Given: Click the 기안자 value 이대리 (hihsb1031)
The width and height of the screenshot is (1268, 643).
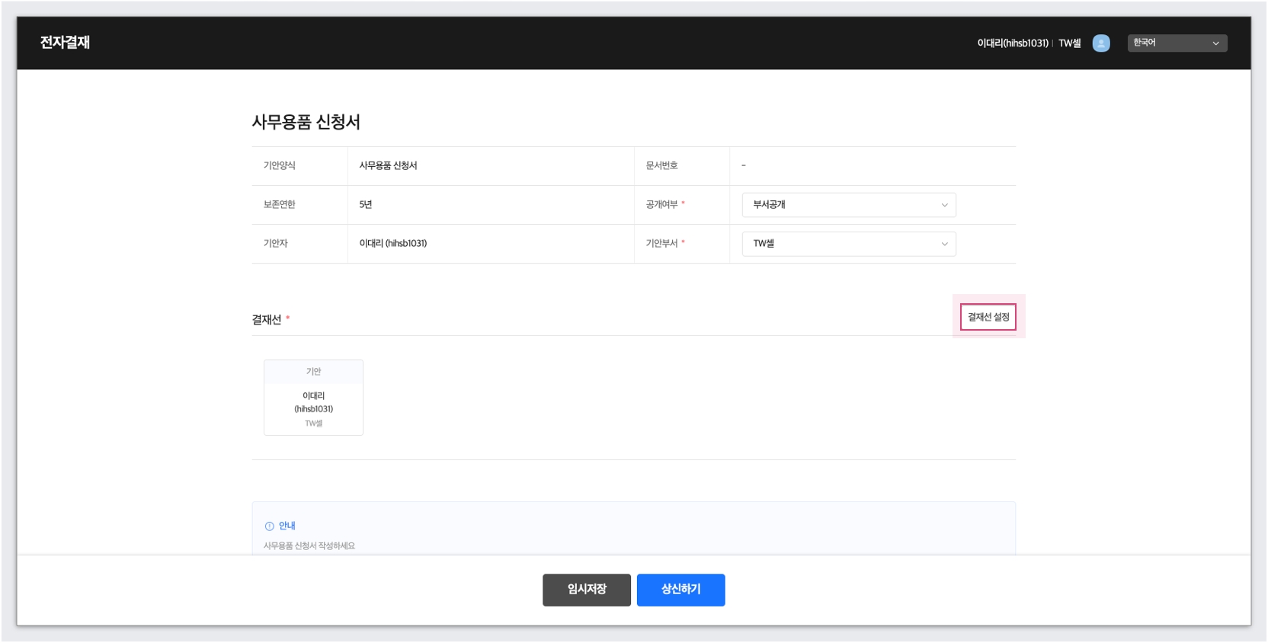Looking at the screenshot, I should pyautogui.click(x=392, y=244).
